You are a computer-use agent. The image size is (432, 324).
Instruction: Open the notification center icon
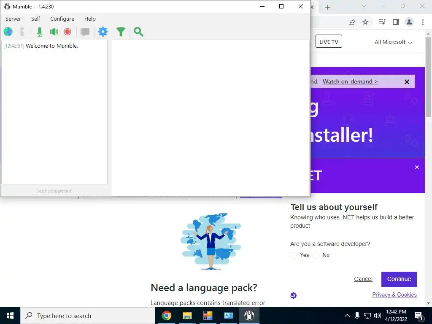point(419,316)
